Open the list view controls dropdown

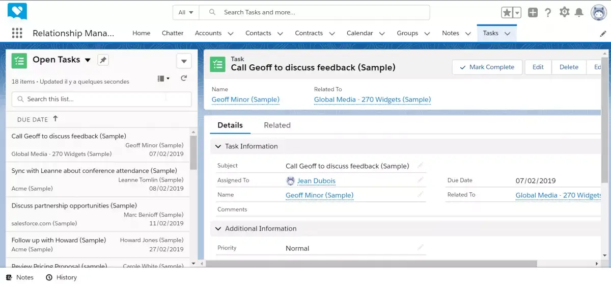pyautogui.click(x=184, y=61)
